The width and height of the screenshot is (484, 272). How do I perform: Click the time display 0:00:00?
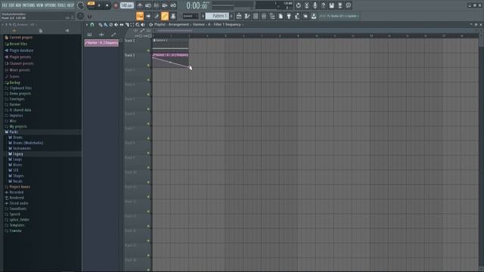pyautogui.click(x=197, y=5)
